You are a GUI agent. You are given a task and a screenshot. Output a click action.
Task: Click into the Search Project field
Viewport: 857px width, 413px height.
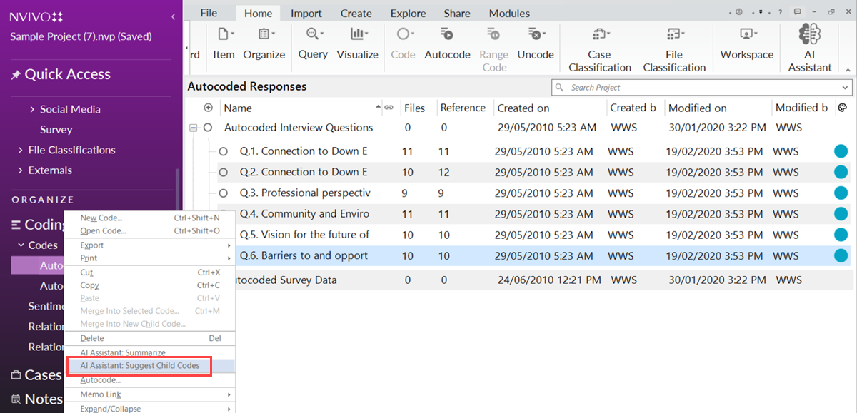(702, 88)
